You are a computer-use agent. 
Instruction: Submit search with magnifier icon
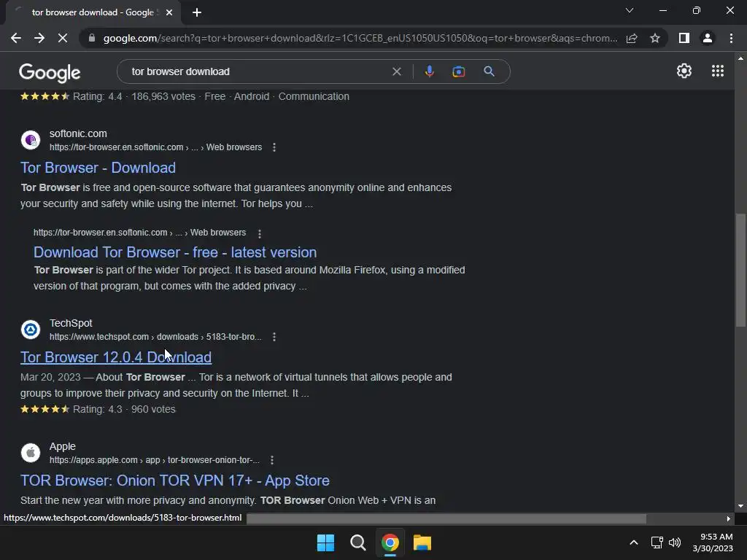[489, 71]
